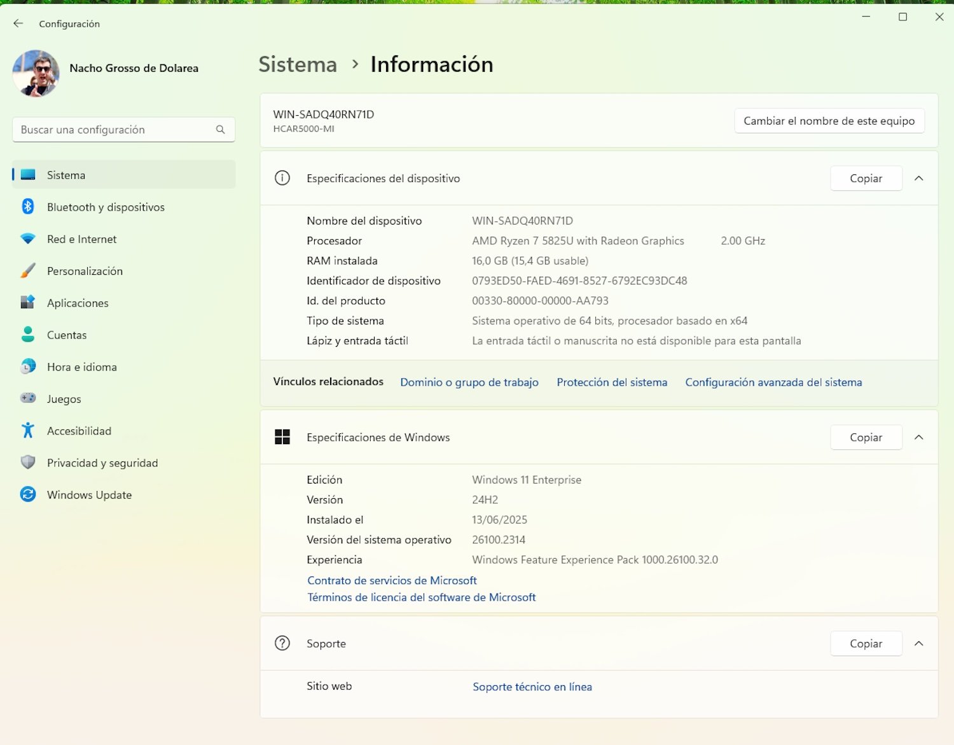Select Hora e idioma in the sidebar
The image size is (954, 745).
coord(124,366)
